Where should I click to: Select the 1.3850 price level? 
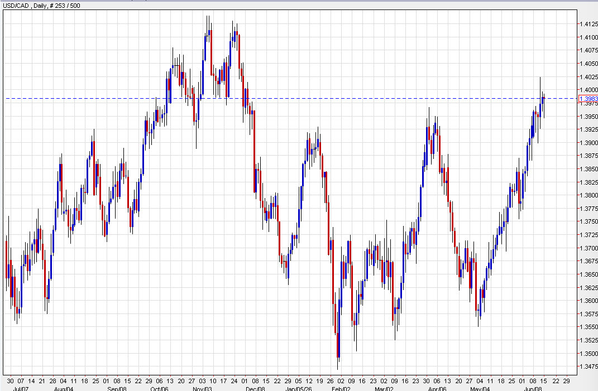589,169
